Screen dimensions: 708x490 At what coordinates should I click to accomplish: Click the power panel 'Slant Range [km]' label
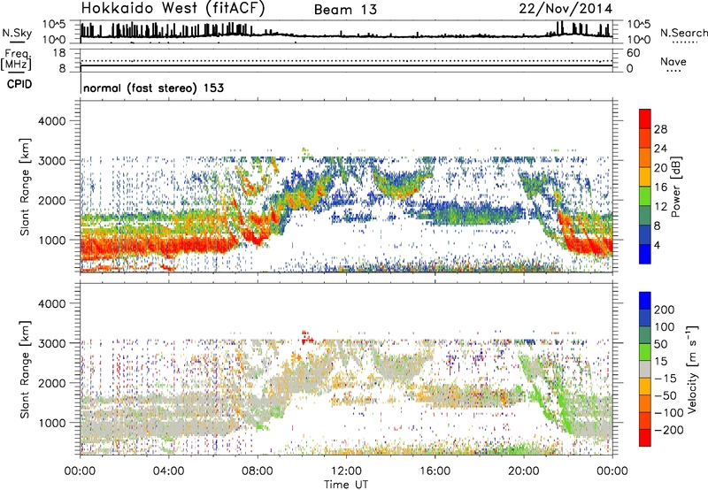tap(25, 187)
